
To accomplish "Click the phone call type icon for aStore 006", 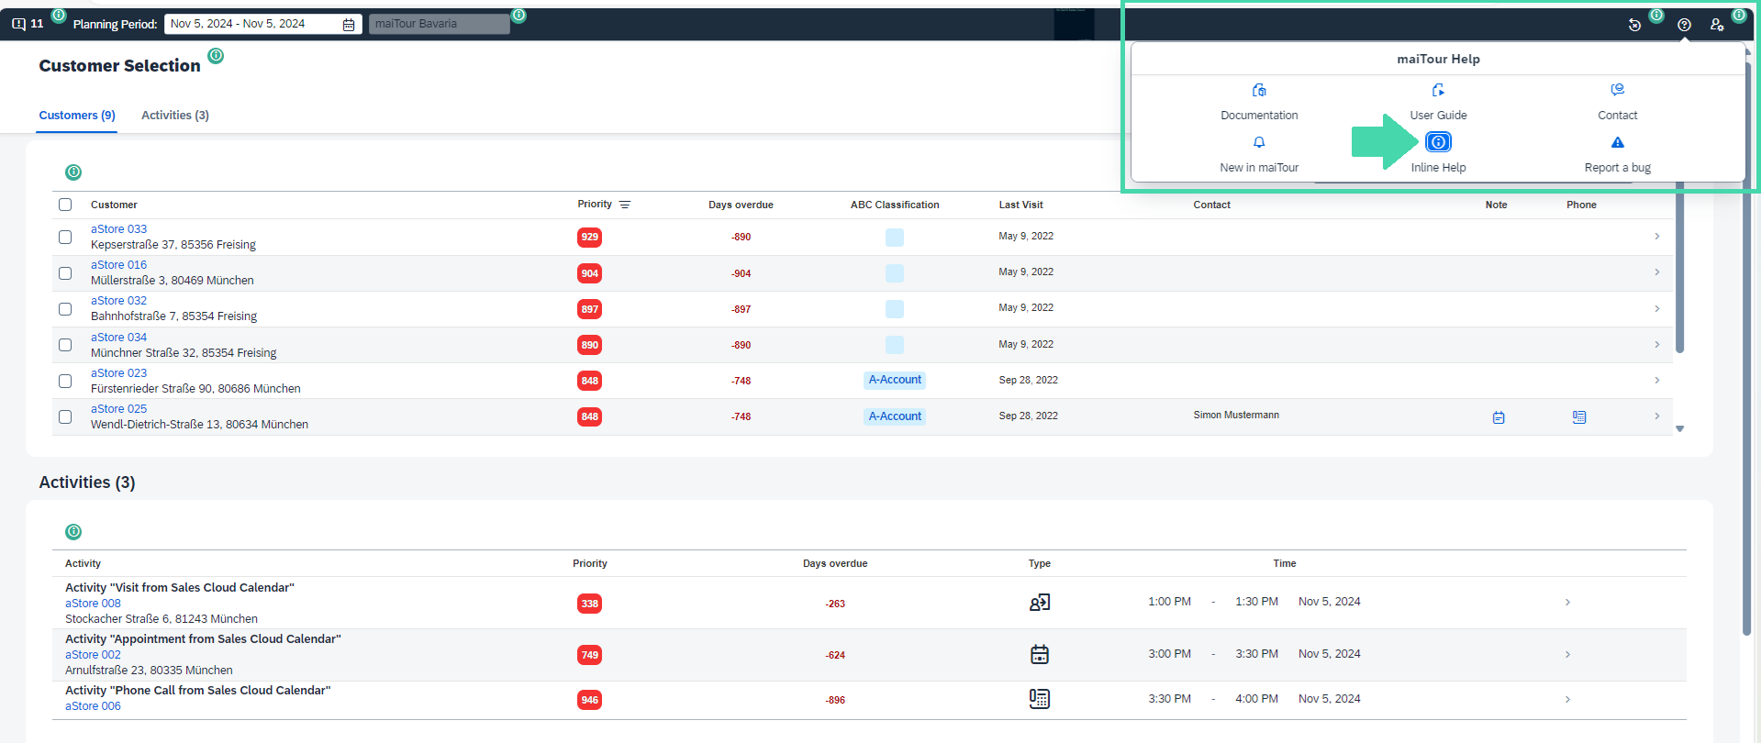I will click(1040, 699).
